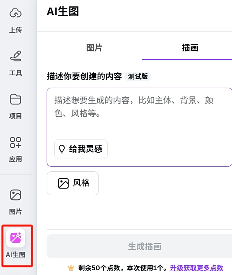Open the 升级获取更多点数 upgrade link
Image resolution: width=232 pixels, height=275 pixels.
(x=197, y=268)
